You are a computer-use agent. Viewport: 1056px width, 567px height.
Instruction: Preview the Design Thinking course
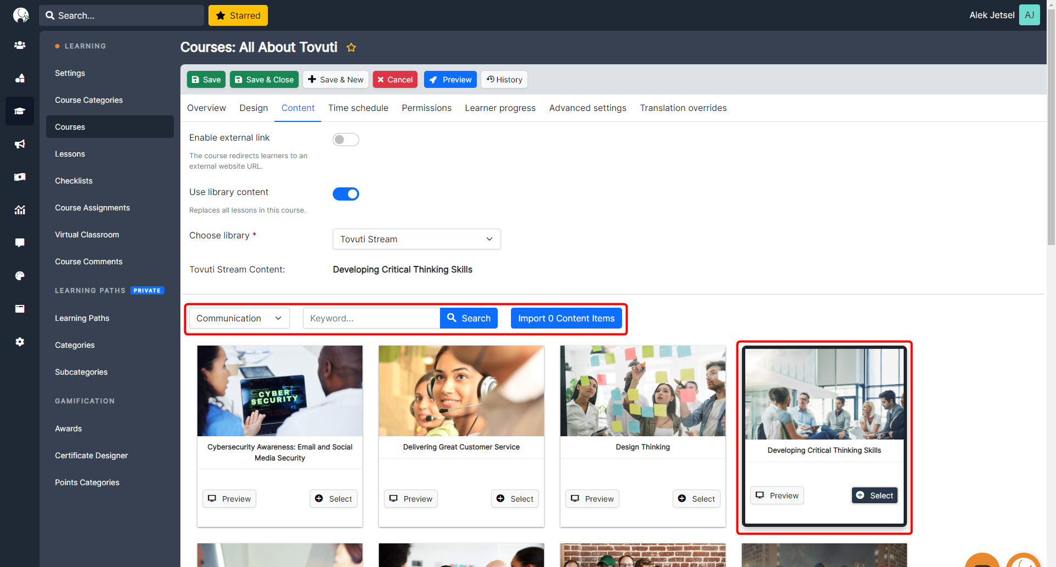coord(592,499)
